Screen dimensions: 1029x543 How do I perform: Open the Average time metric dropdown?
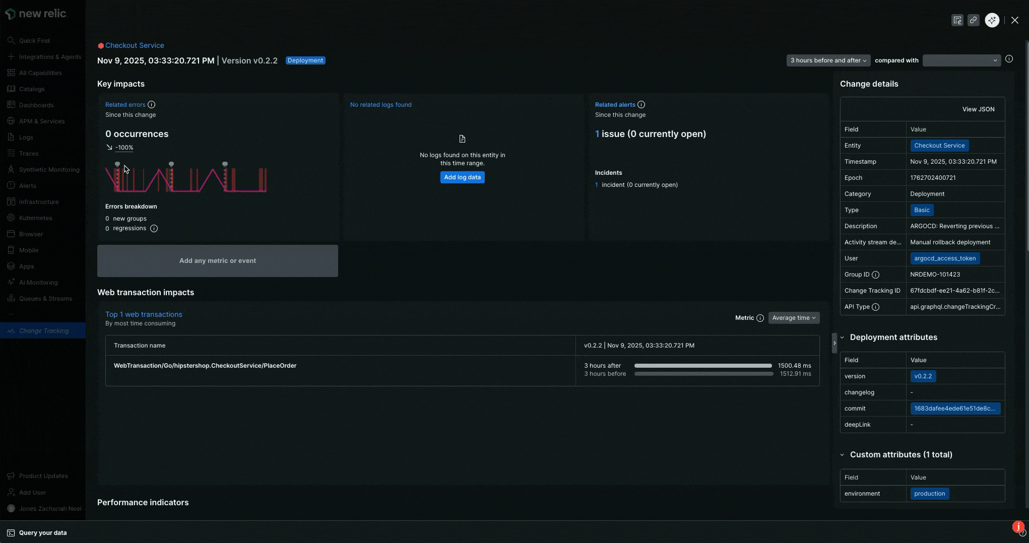coord(794,318)
